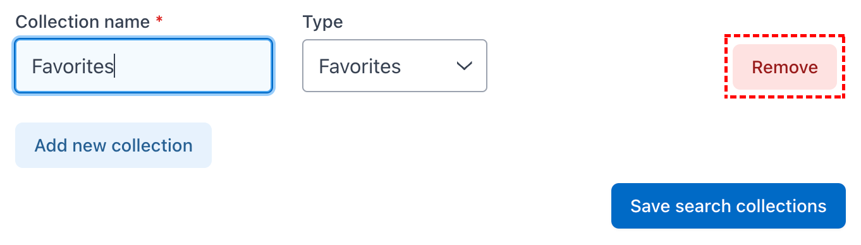Choose the pink Remove control
Image resolution: width=861 pixels, height=245 pixels.
click(x=785, y=67)
